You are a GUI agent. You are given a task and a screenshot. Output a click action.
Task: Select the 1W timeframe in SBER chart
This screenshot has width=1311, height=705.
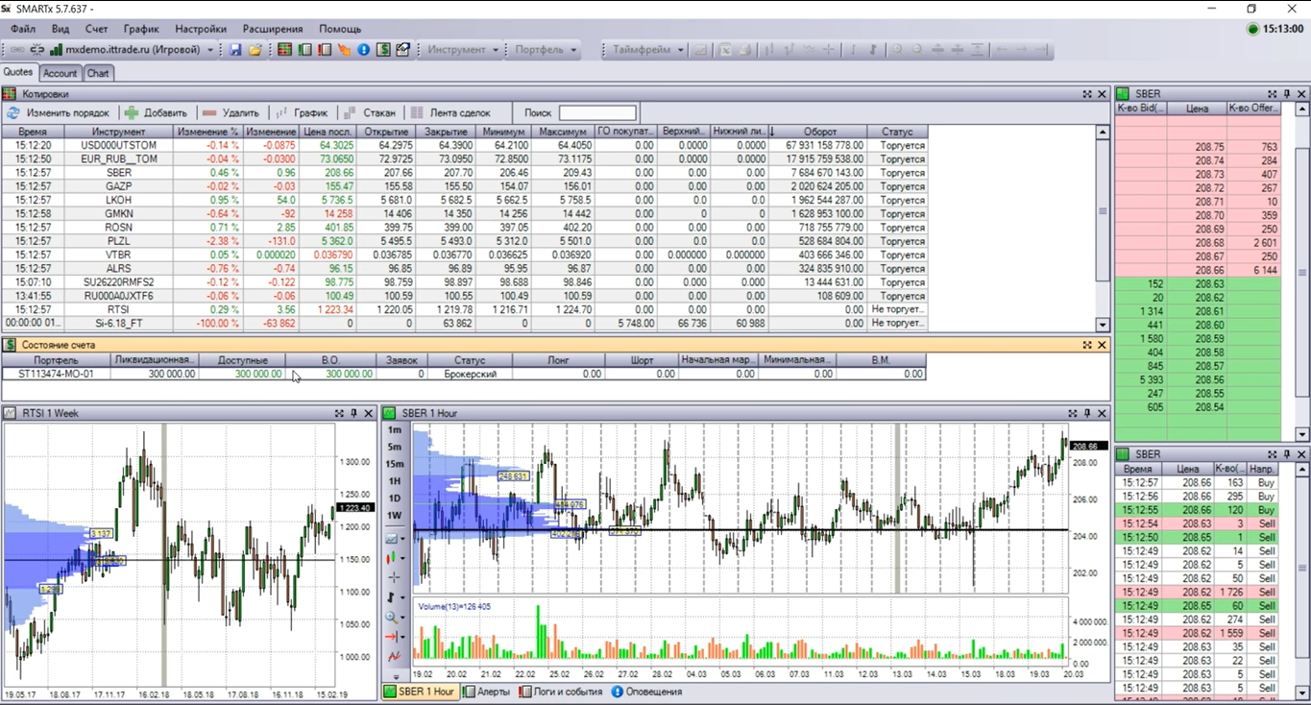[x=395, y=516]
